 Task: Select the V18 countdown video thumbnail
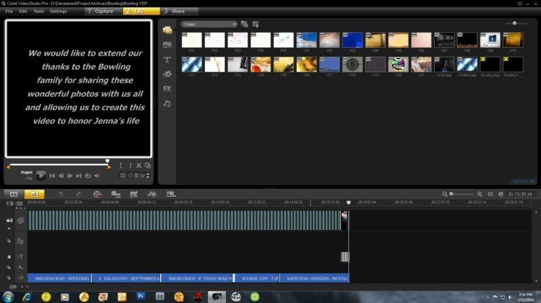coord(352,64)
